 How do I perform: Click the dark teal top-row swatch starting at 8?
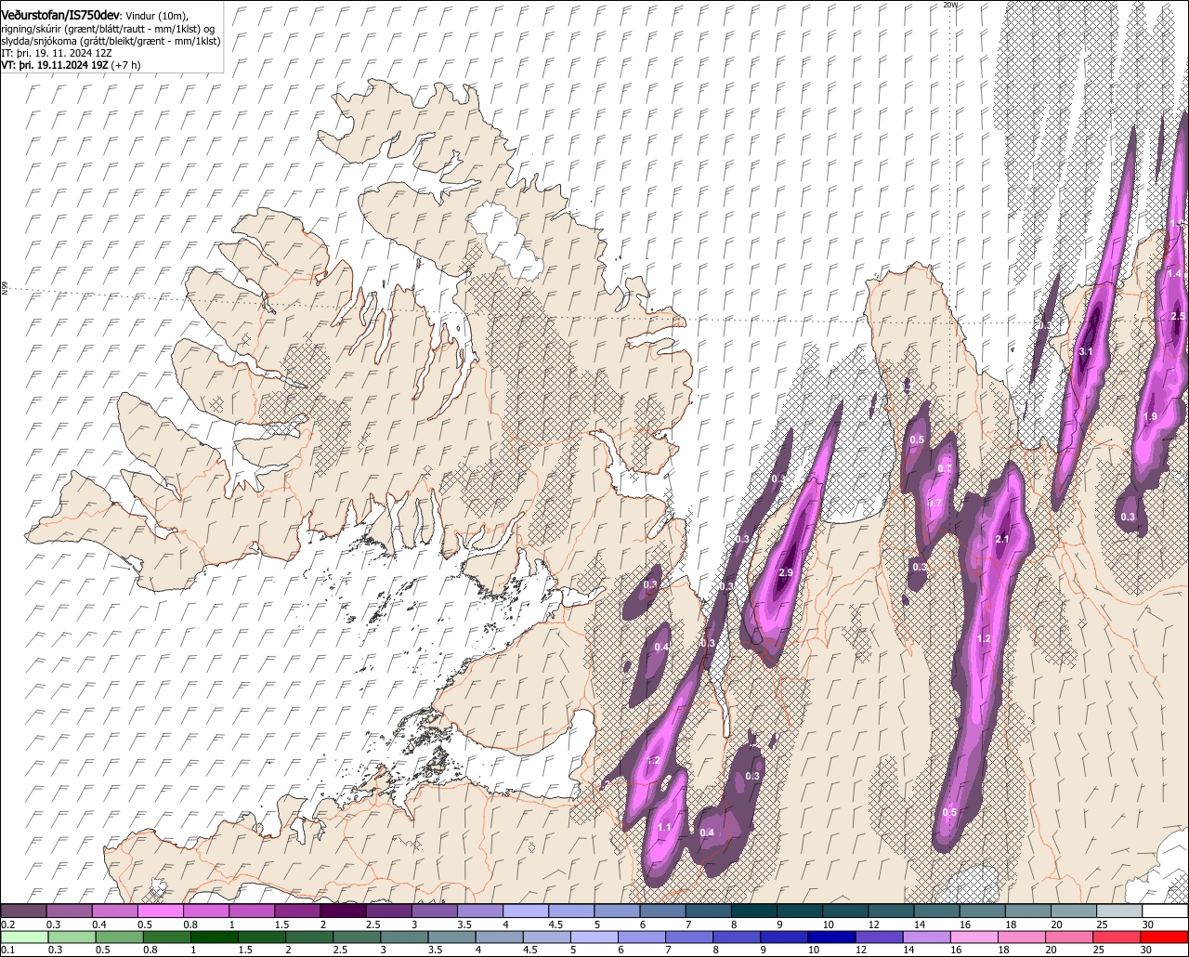tap(755, 911)
